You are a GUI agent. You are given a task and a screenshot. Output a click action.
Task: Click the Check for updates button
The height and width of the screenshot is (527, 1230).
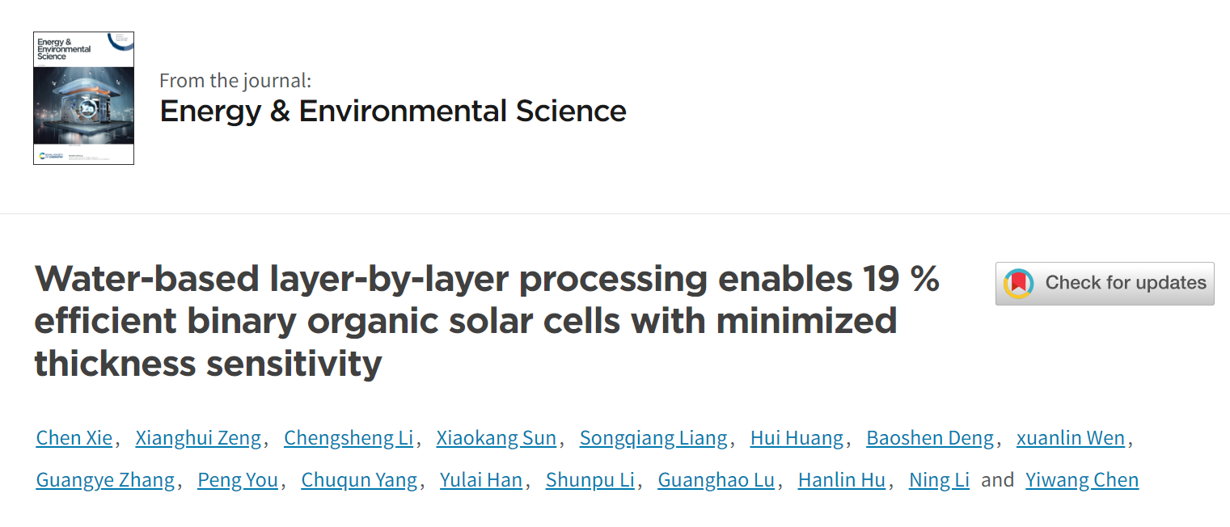[1105, 284]
